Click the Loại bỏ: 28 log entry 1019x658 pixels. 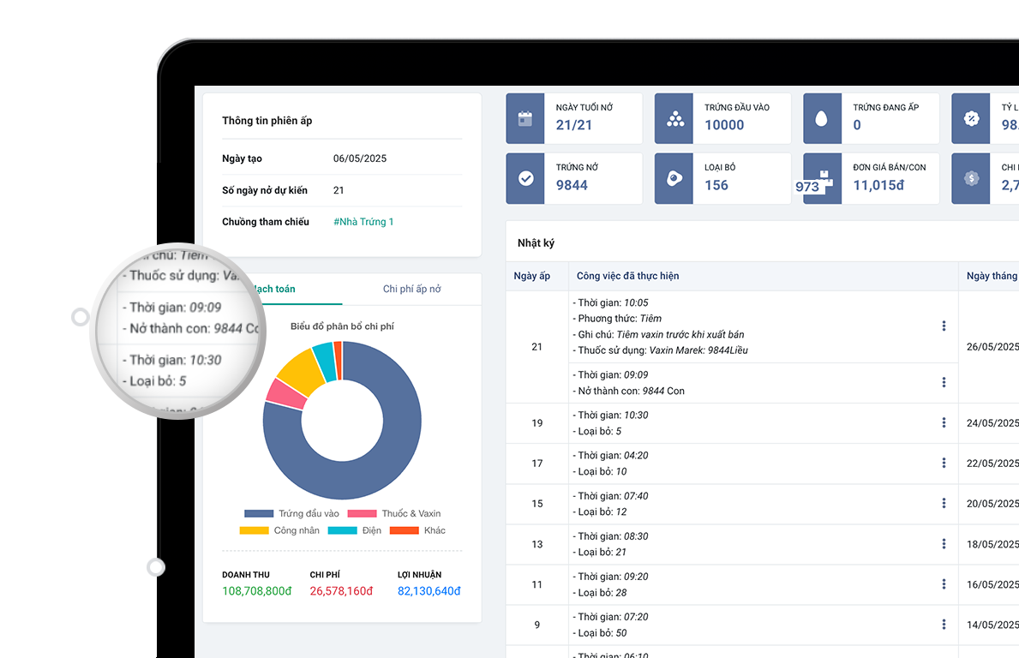coord(600,593)
